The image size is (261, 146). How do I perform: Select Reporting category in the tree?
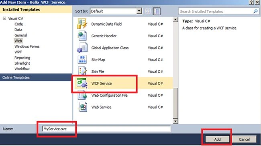click(22, 58)
